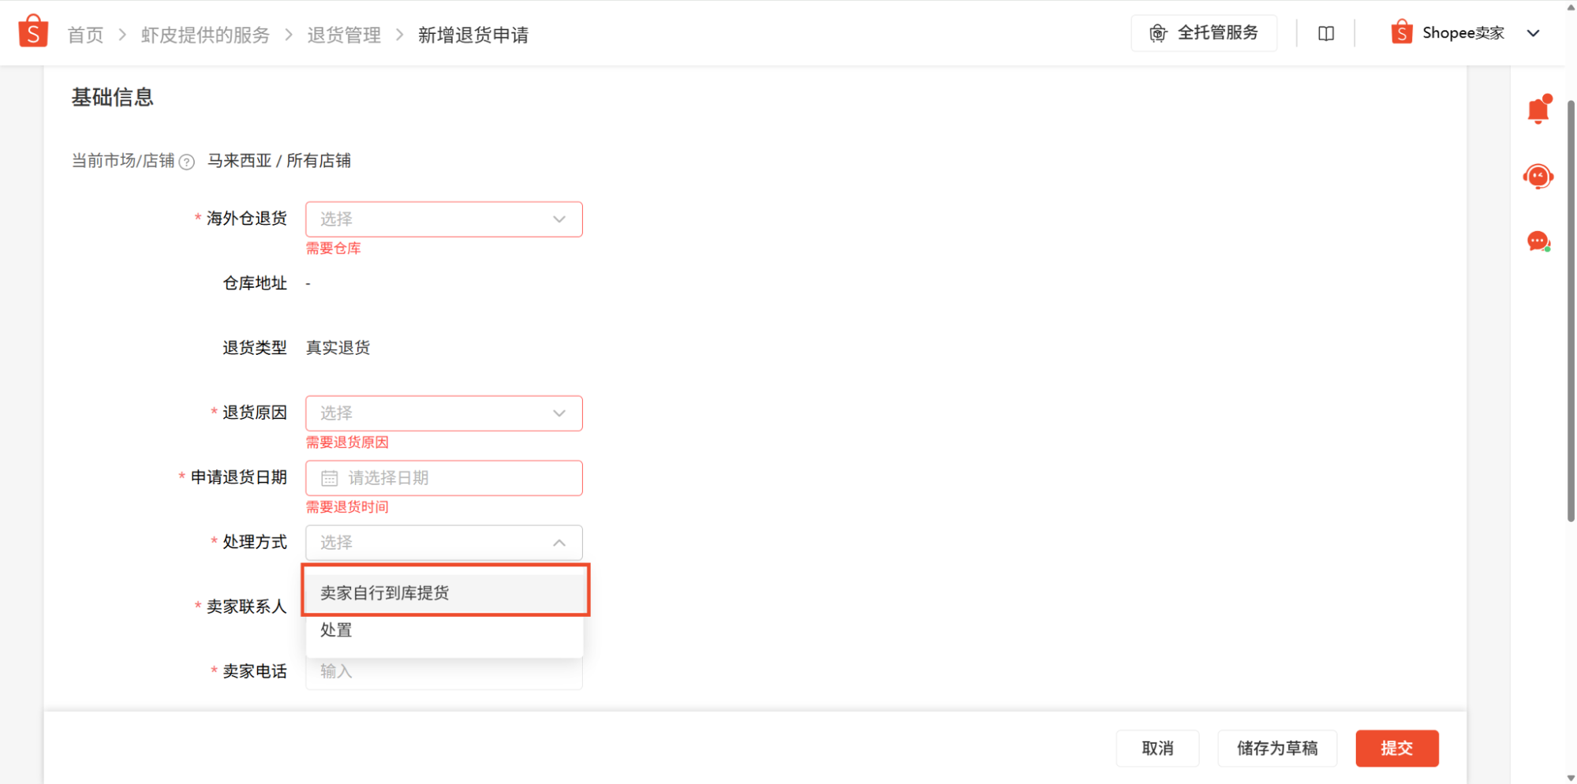Click the calendar icon in the date field
This screenshot has width=1577, height=784.
(x=330, y=478)
